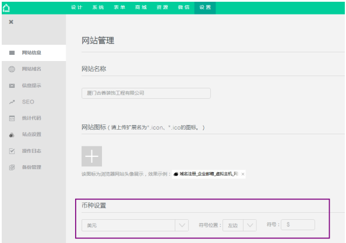Click the plus button to upload site icon
The image size is (346, 243).
click(x=92, y=156)
